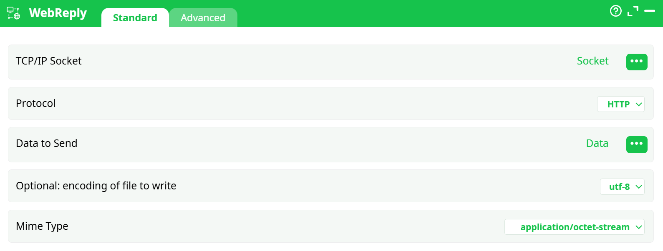Click the WebReply title text
This screenshot has height=251, width=663.
[58, 13]
